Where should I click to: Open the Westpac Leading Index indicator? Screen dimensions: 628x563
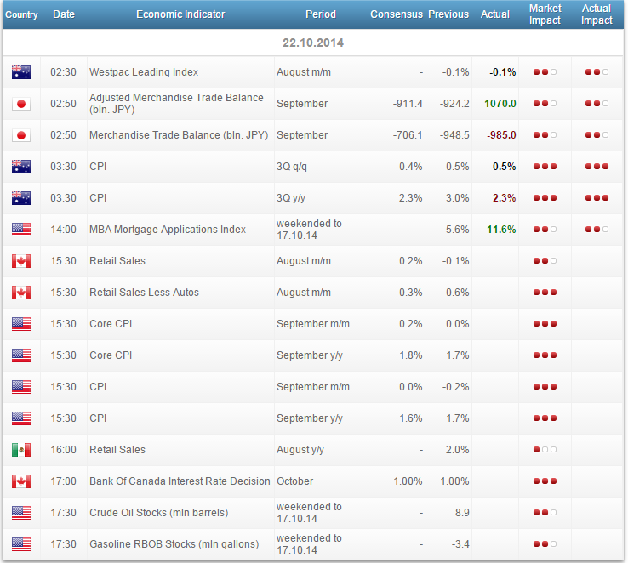click(x=144, y=72)
